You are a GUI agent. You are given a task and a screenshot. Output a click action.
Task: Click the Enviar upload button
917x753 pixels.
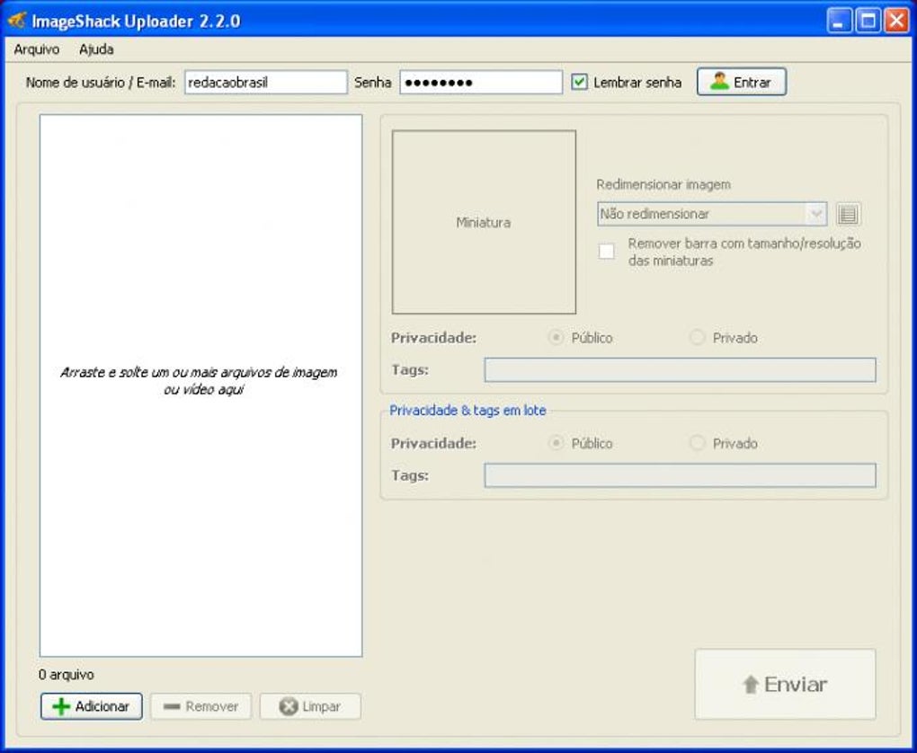785,684
